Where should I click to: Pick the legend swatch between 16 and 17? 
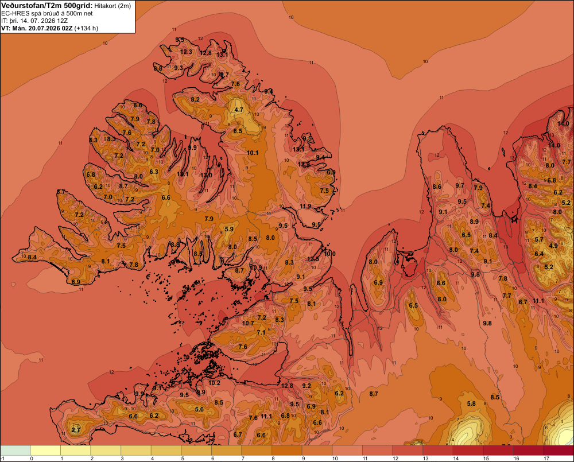(529, 450)
